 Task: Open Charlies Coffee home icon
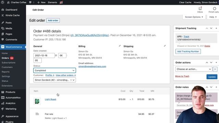[x=8, y=2]
